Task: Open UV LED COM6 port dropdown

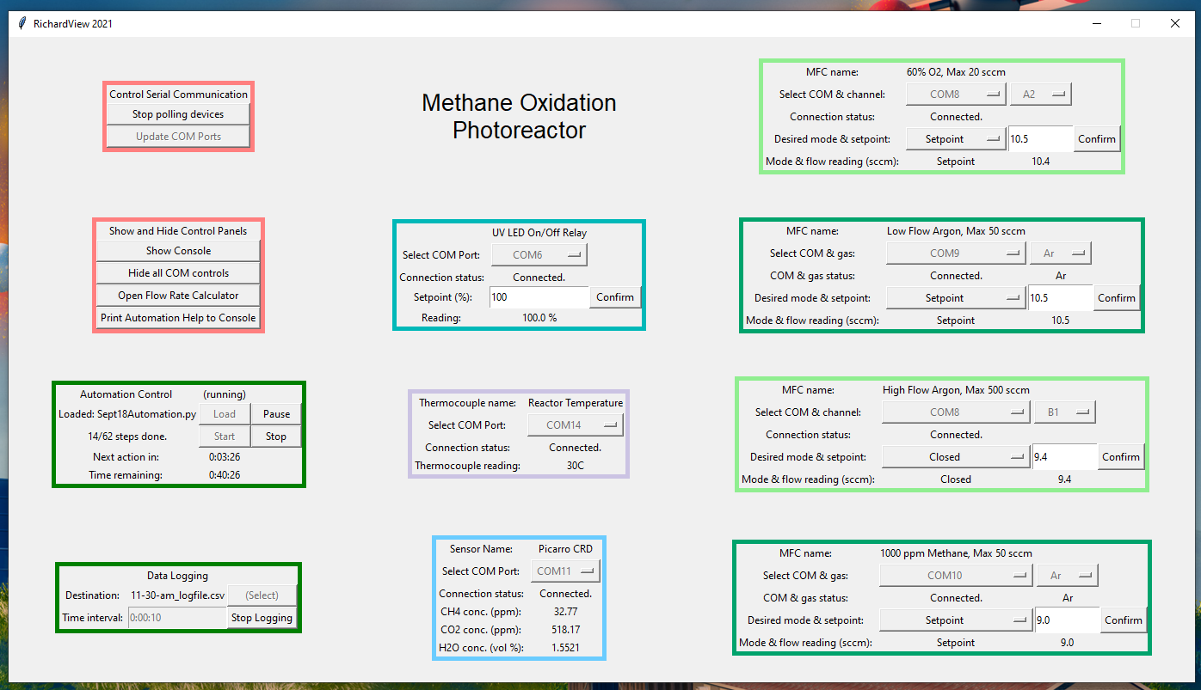Action: (539, 255)
